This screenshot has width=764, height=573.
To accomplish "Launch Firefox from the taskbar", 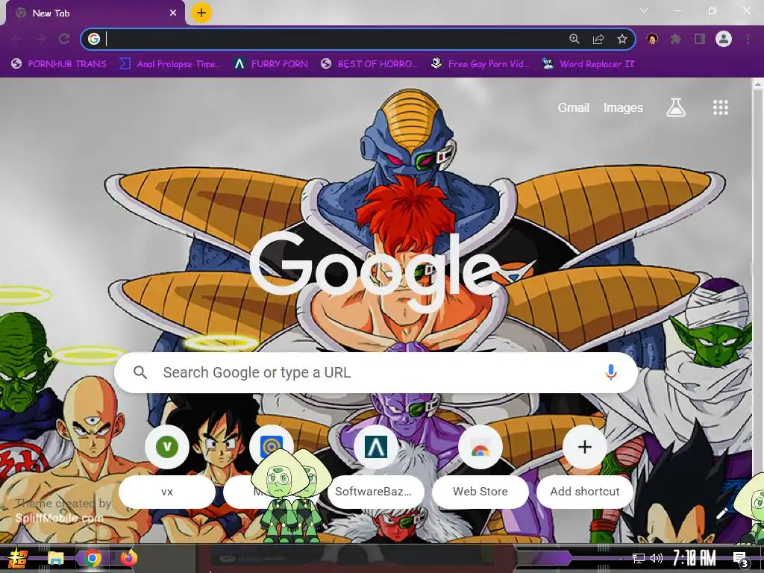I will [128, 558].
